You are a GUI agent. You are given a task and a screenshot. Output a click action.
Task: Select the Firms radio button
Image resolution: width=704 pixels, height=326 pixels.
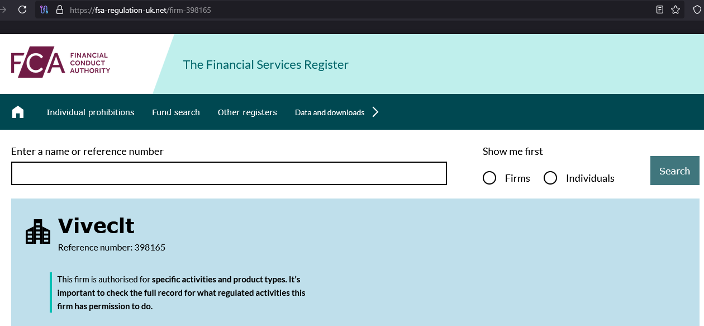click(489, 178)
